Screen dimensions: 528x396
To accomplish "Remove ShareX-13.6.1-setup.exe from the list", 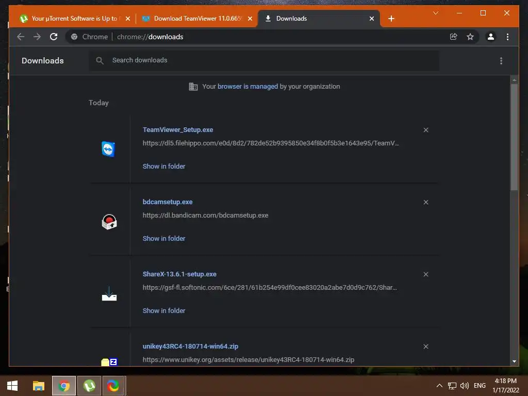I will point(426,274).
